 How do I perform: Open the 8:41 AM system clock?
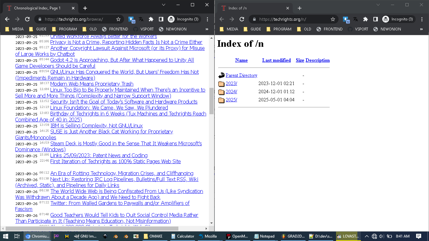pos(403,236)
